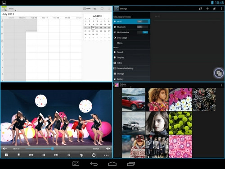This screenshot has width=225, height=169.
Task: Tap the Recent apps navigation button
Action: tap(131, 164)
